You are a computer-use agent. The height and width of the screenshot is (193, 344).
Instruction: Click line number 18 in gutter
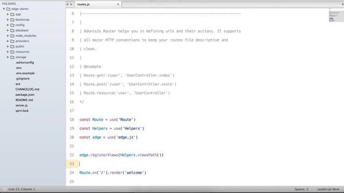[71, 120]
